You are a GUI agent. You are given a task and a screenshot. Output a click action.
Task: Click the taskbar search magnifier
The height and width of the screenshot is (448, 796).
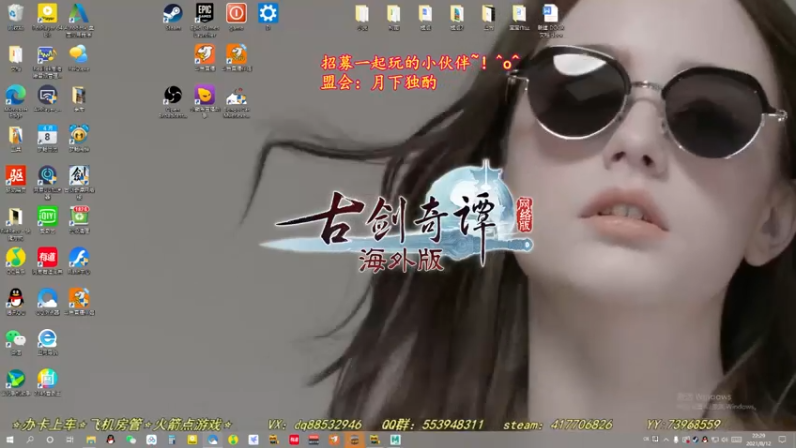30,440
